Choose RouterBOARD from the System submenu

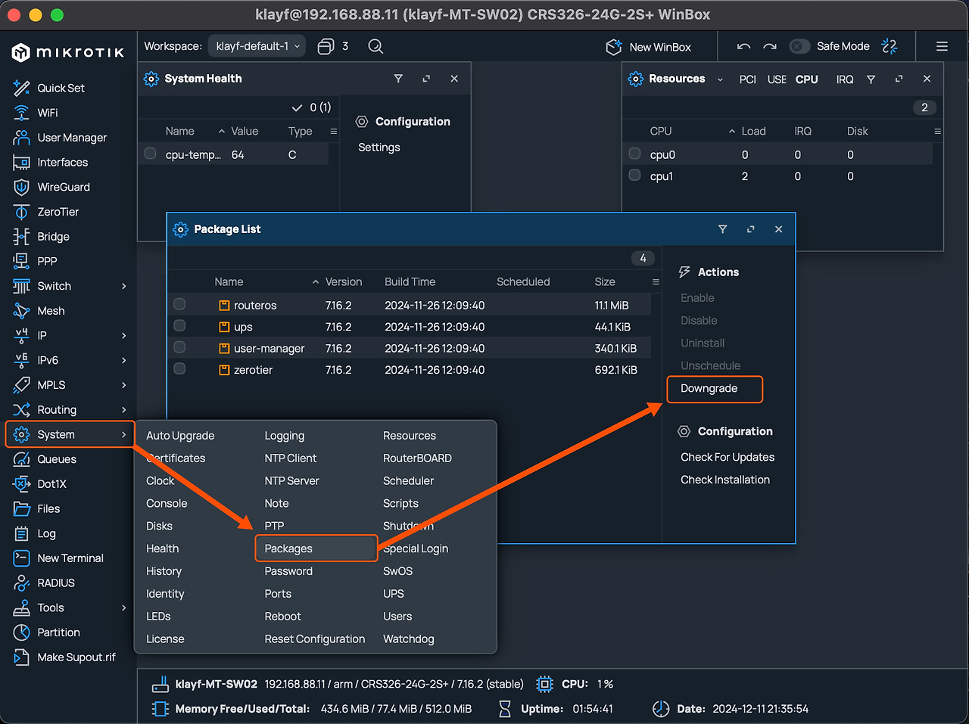pos(417,458)
